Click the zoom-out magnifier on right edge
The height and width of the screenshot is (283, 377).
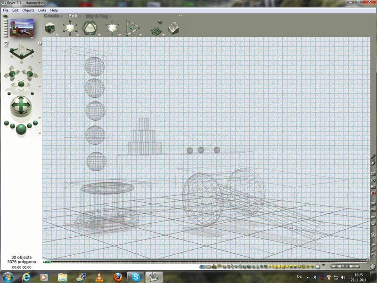(x=373, y=250)
